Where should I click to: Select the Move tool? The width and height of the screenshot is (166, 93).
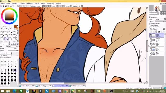[1, 29]
